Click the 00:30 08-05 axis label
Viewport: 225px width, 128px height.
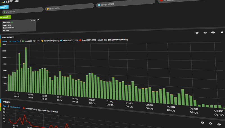point(92,102)
